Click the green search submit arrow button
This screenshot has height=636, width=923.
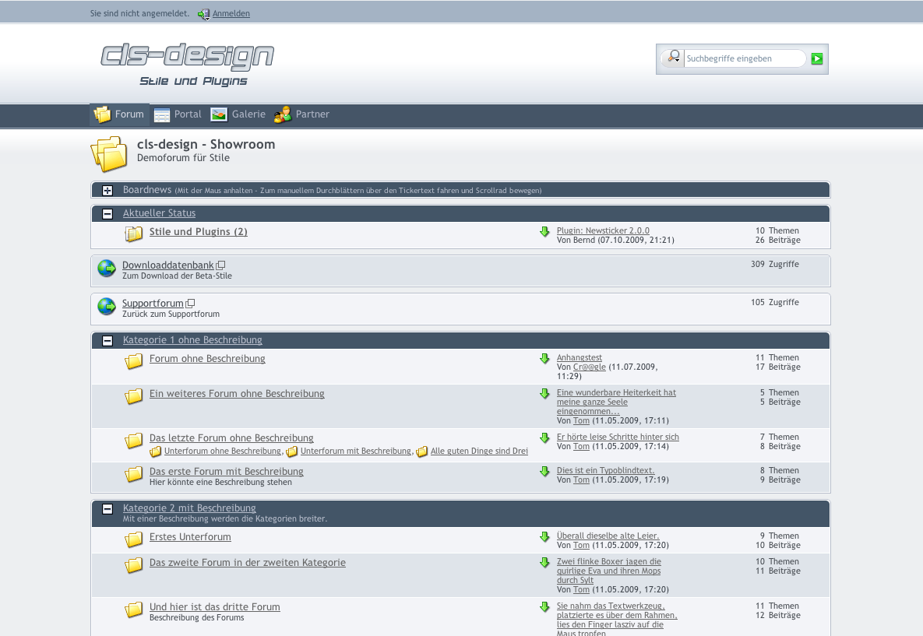tap(816, 58)
